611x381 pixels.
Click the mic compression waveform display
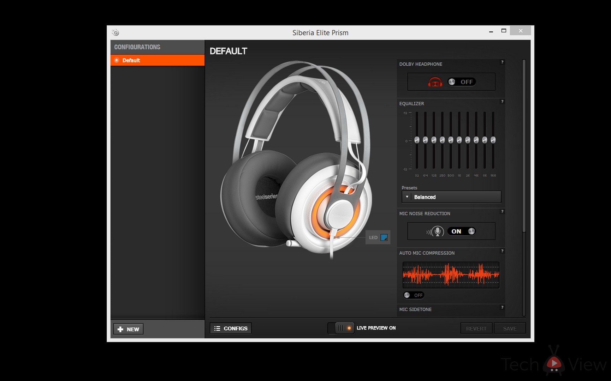pos(451,275)
